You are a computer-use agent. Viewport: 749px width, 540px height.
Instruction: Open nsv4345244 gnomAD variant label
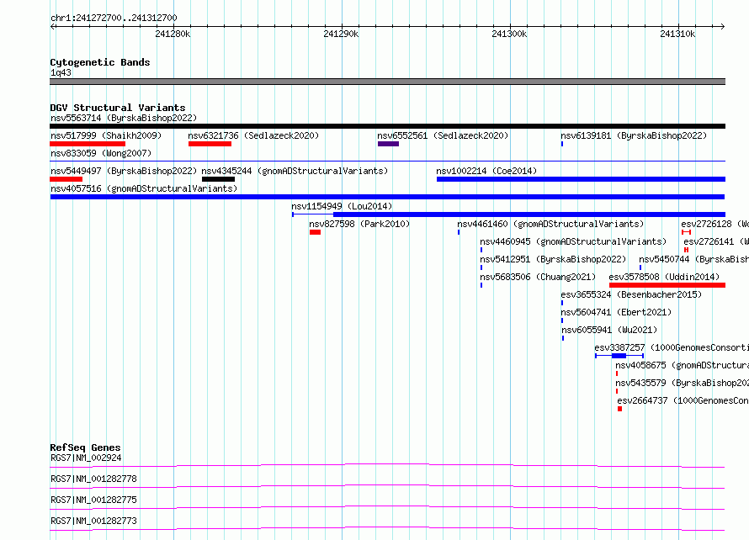(x=295, y=171)
